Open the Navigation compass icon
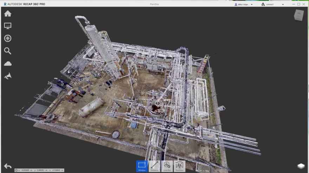The image size is (309, 173). (x=8, y=38)
